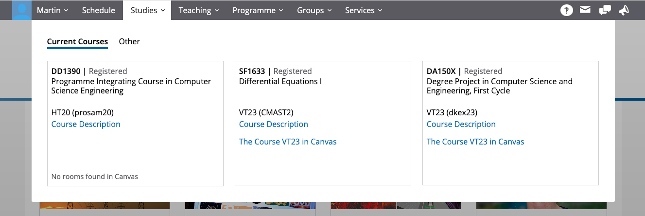Switch to the Other tab
645x216 pixels.
[129, 41]
